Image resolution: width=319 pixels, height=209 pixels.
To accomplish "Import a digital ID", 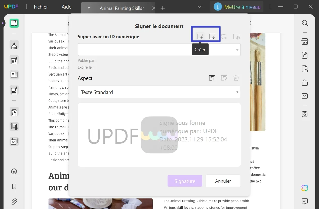I will 212,37.
